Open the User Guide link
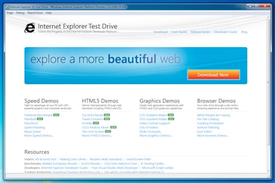Screen dimensions: 275x183 pyautogui.click(x=179, y=32)
